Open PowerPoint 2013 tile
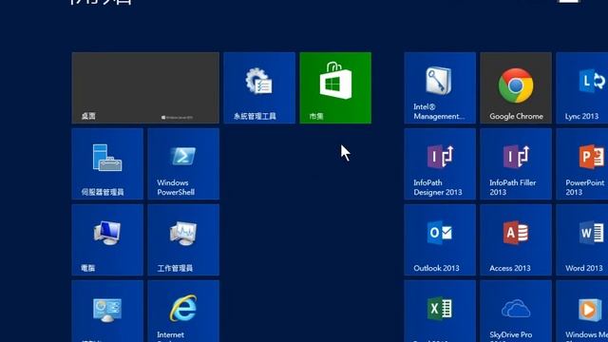 (x=582, y=164)
